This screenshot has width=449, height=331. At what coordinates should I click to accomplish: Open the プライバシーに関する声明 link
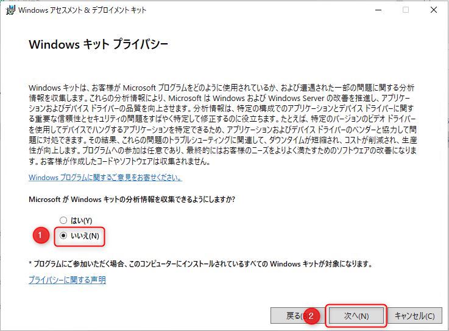pos(67,279)
